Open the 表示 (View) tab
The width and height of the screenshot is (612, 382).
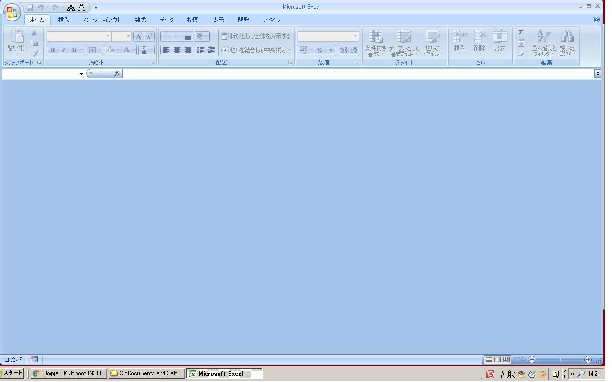(218, 20)
